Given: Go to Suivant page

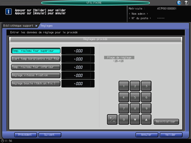Looking at the screenshot, I should 50,135.
